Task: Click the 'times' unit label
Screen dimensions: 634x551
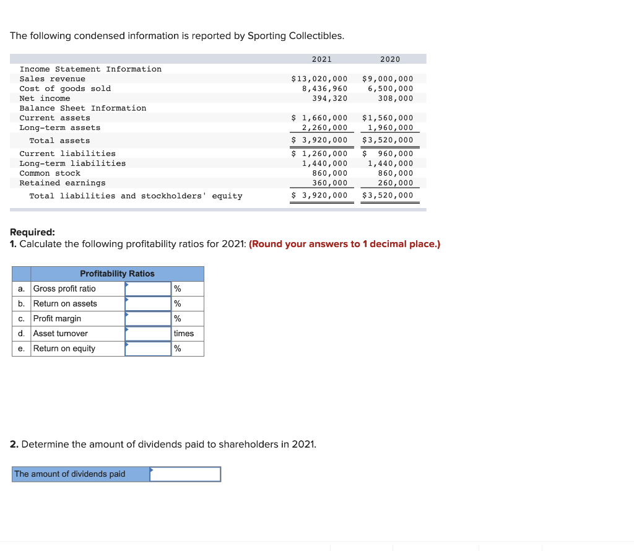Action: (183, 334)
